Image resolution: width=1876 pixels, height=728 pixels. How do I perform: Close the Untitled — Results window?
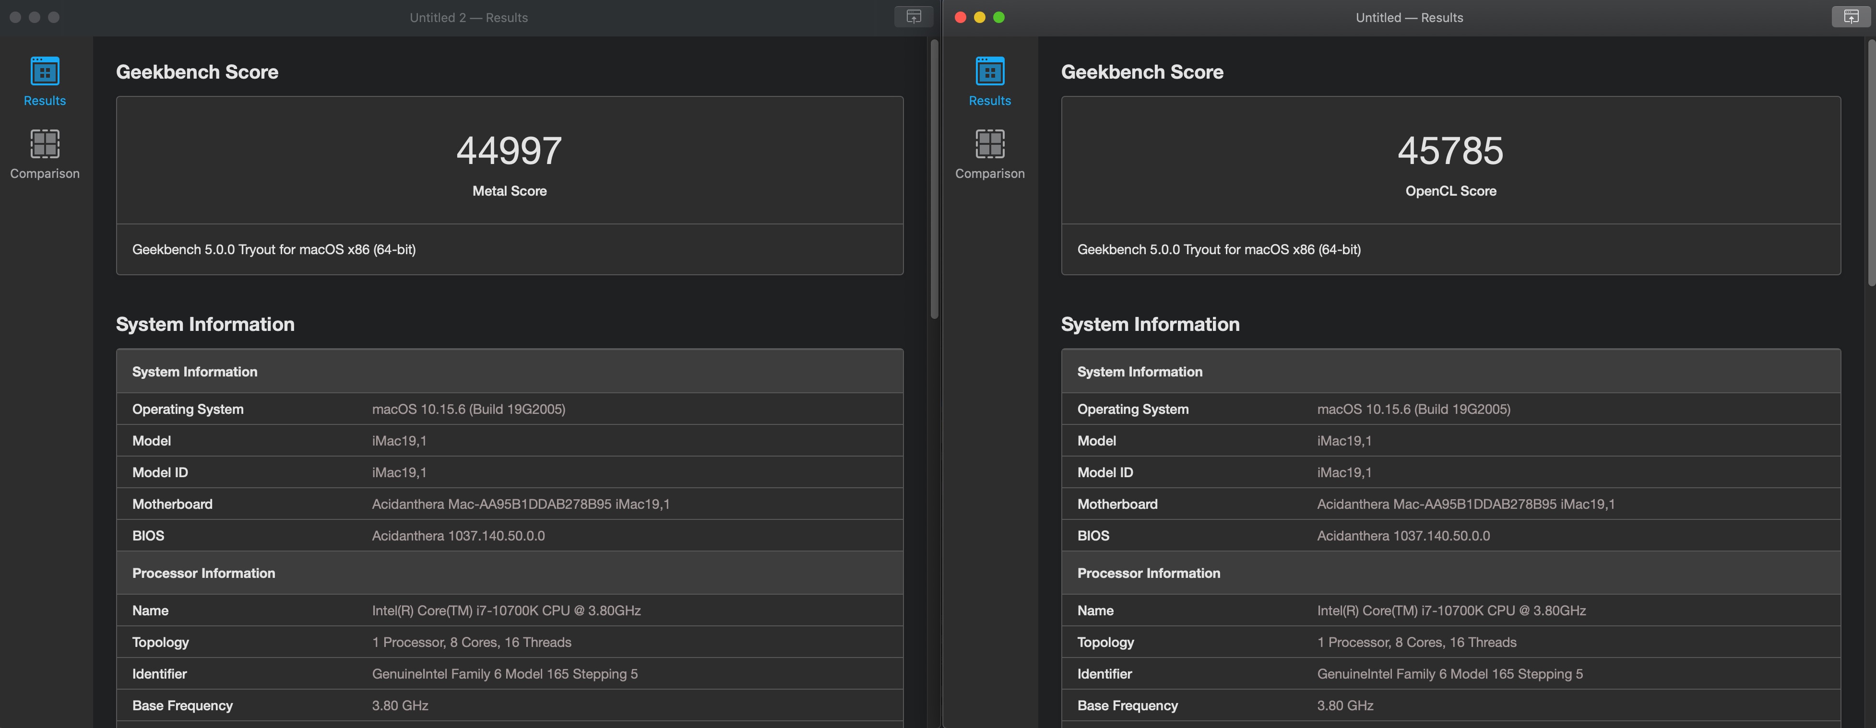click(960, 17)
